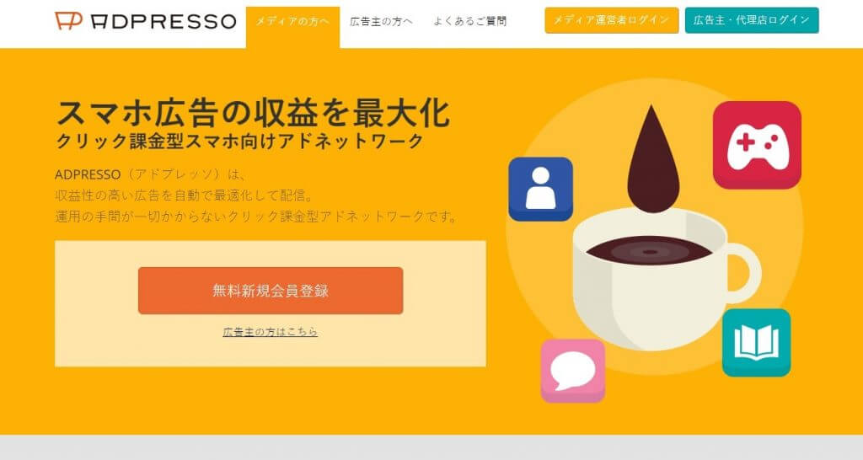Image resolution: width=863 pixels, height=460 pixels.
Task: Click the gray section below the banner
Action: coord(431,447)
